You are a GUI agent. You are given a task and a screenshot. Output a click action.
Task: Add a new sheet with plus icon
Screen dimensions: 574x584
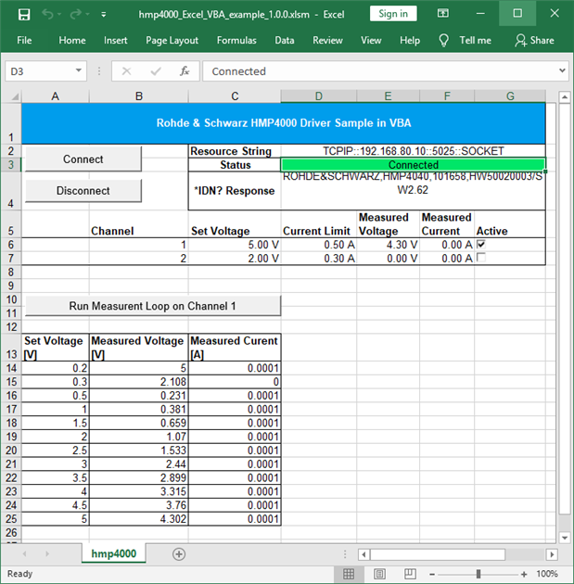179,553
